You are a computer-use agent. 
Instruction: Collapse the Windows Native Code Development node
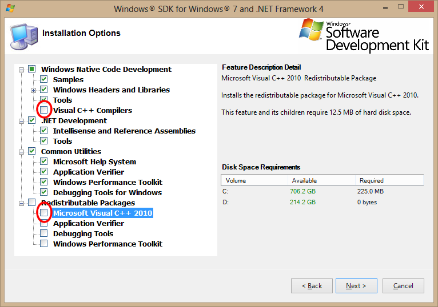21,69
